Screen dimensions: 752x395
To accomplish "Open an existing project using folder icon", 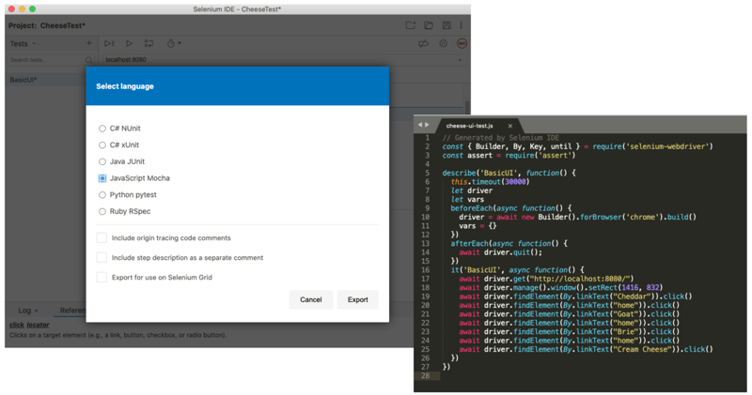I will [429, 25].
